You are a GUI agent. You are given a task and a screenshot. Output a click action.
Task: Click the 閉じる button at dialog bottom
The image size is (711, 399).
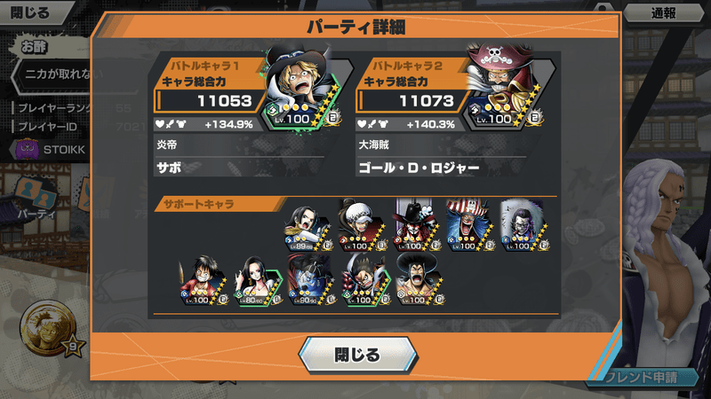[x=358, y=356]
